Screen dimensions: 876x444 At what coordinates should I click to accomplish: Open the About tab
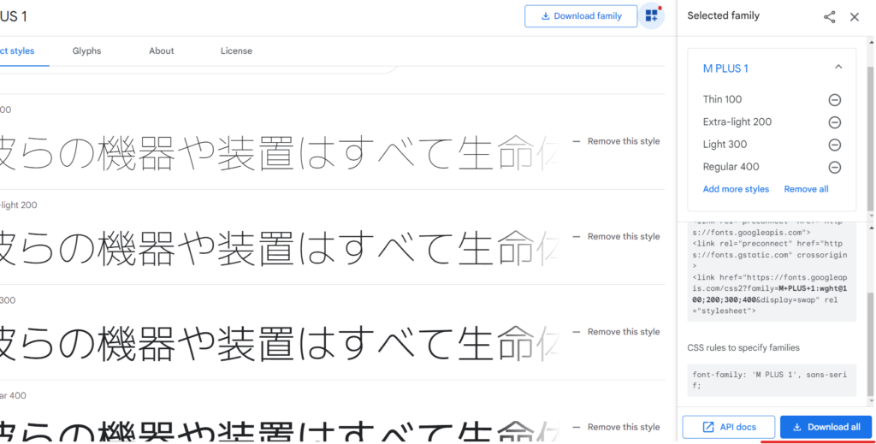(162, 50)
